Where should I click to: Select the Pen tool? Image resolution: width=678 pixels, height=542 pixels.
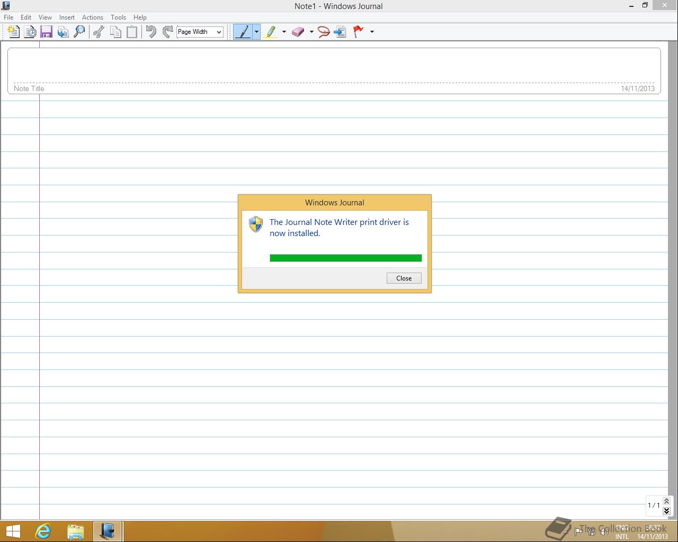click(x=243, y=32)
